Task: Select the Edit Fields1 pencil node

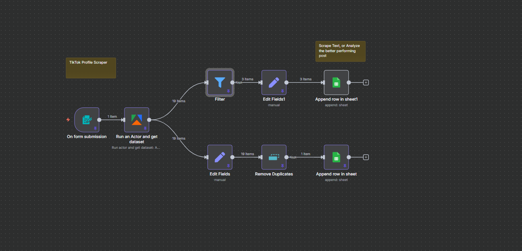Action: click(274, 82)
